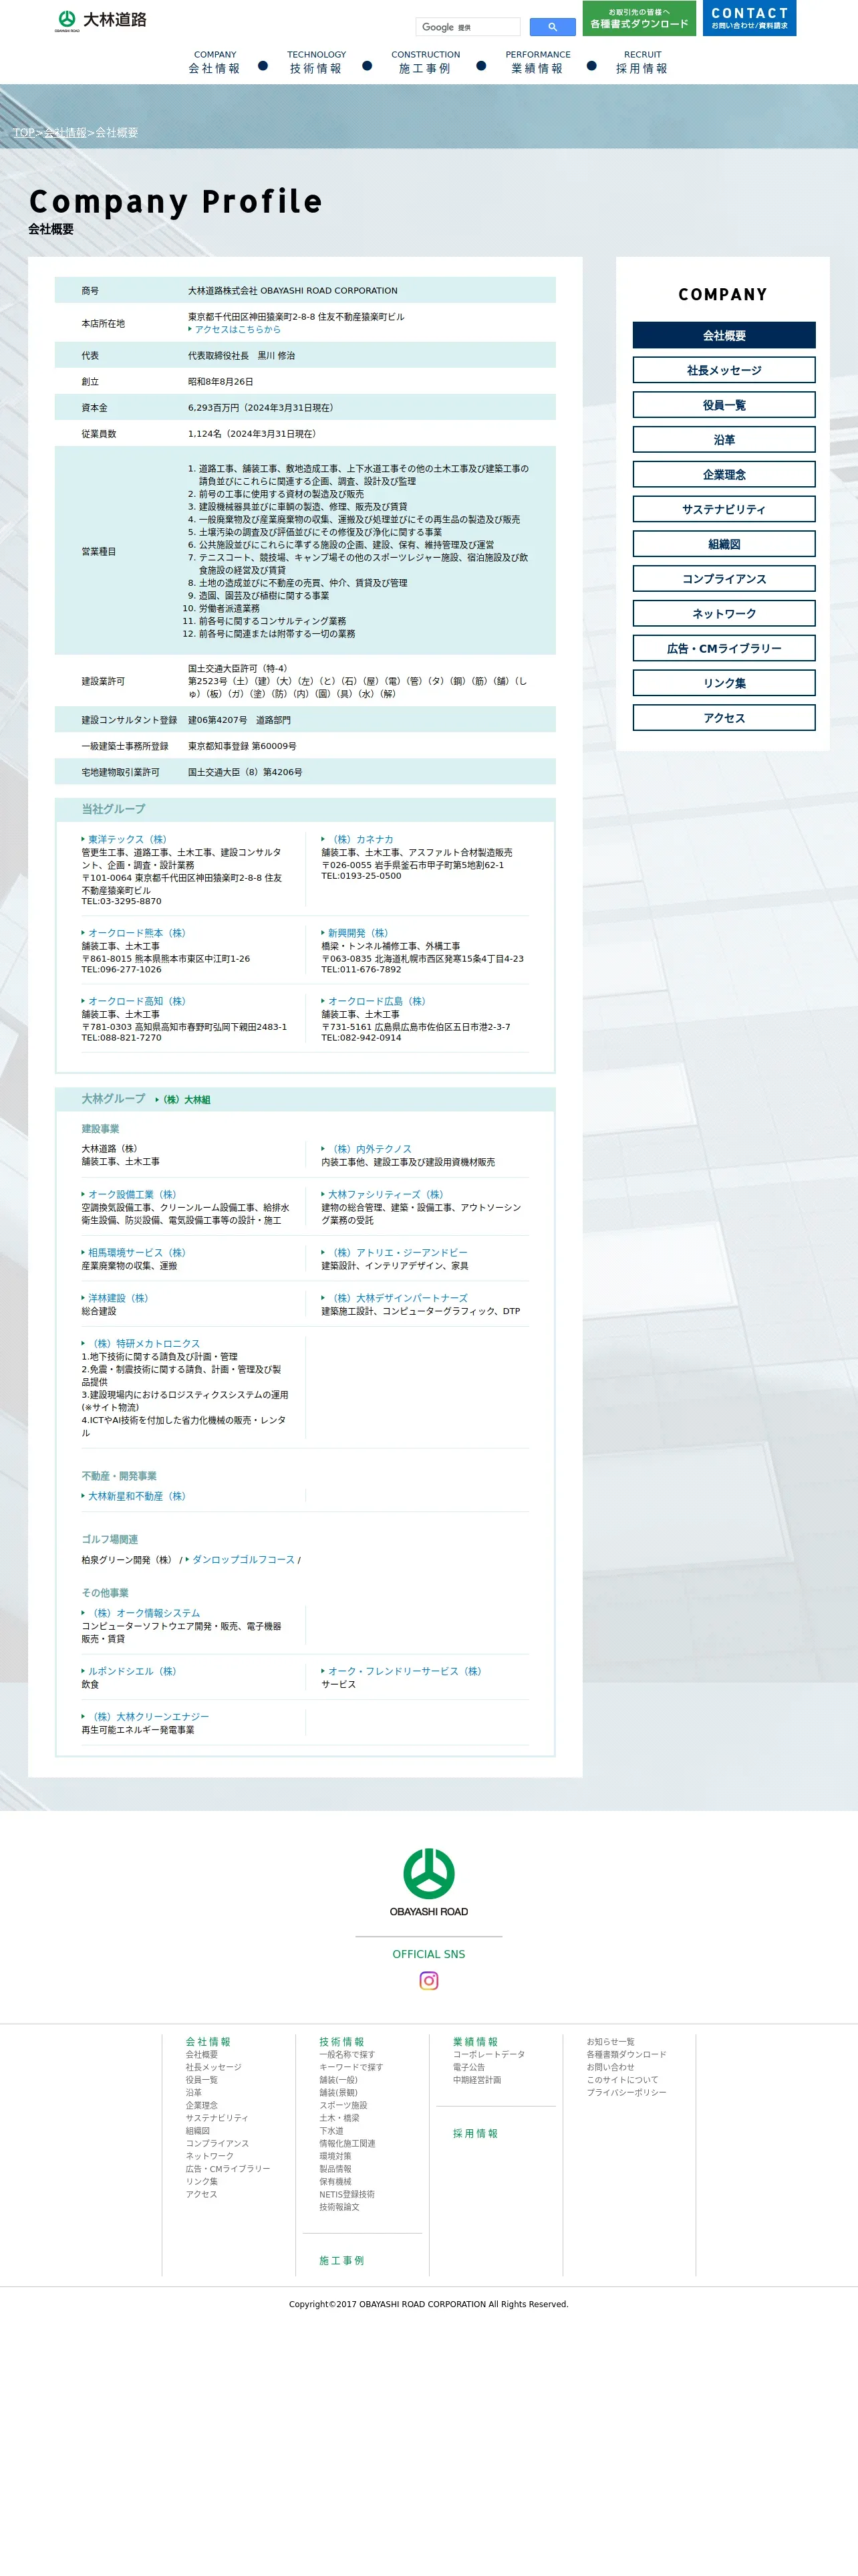858x2576 pixels.
Task: Click アクセスはこちらから link
Action: coord(237,330)
